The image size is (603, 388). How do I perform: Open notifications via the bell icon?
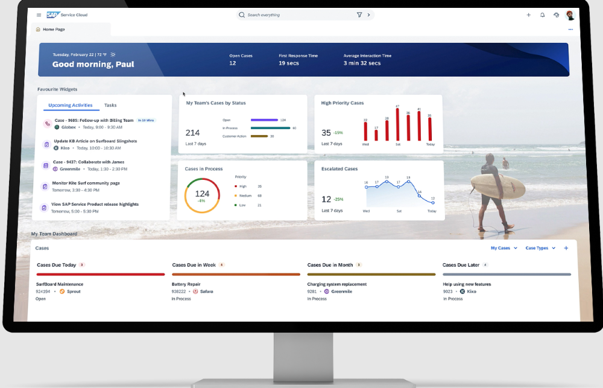(543, 14)
